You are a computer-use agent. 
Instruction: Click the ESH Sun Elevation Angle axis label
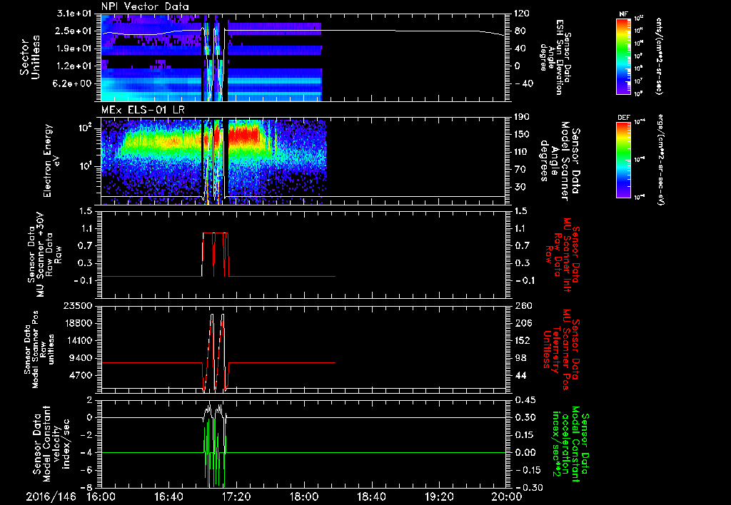click(555, 57)
